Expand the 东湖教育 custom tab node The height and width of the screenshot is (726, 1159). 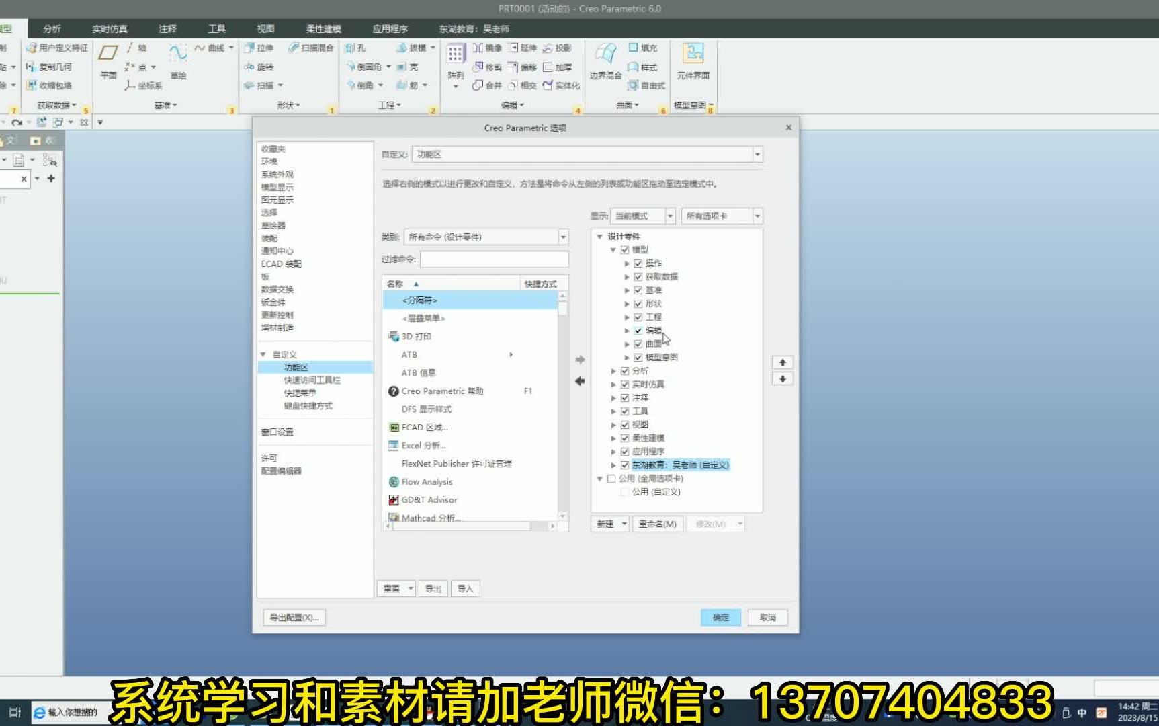click(x=613, y=465)
